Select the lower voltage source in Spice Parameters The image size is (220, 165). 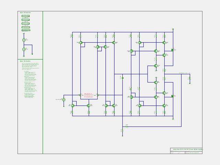point(24,49)
